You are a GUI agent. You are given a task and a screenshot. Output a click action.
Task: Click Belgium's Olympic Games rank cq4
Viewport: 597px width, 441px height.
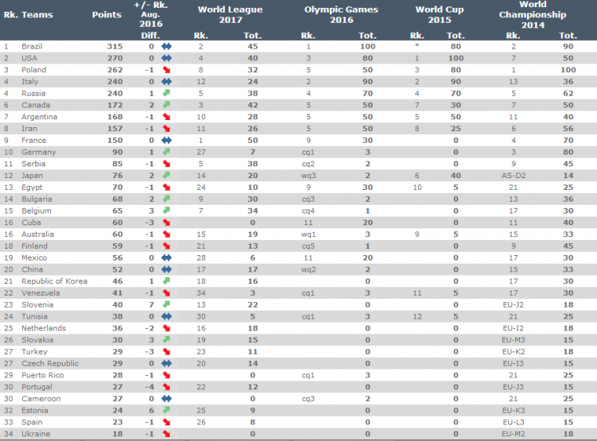(x=309, y=211)
